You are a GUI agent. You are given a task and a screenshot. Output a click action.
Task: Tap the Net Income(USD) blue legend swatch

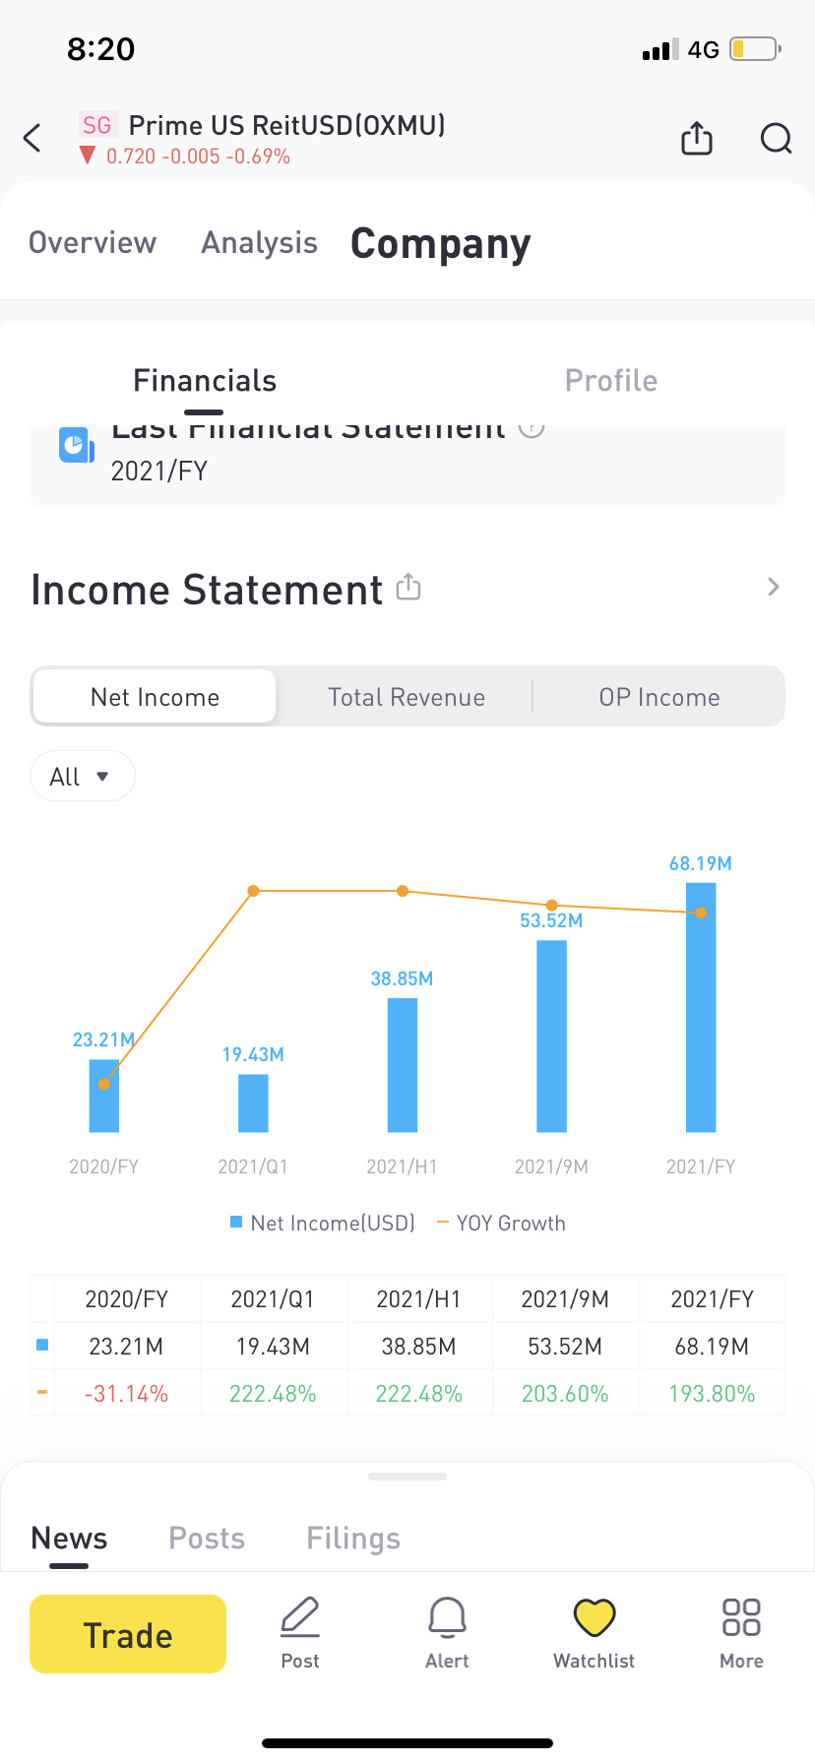(236, 1222)
